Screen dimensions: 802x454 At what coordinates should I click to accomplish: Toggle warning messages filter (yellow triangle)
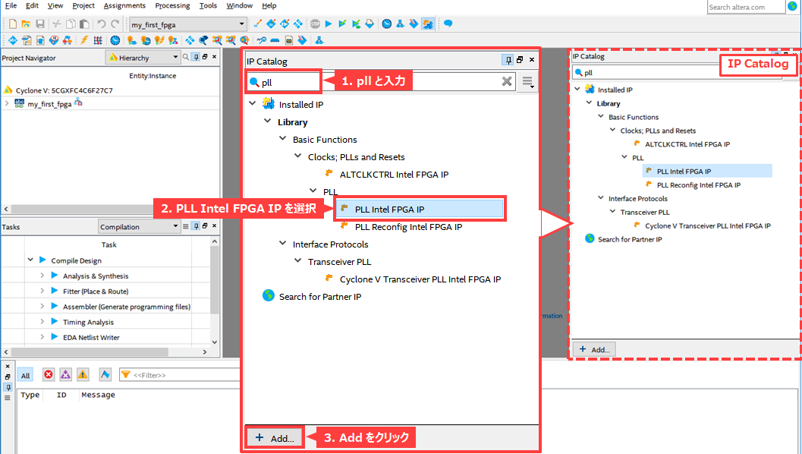coord(82,375)
